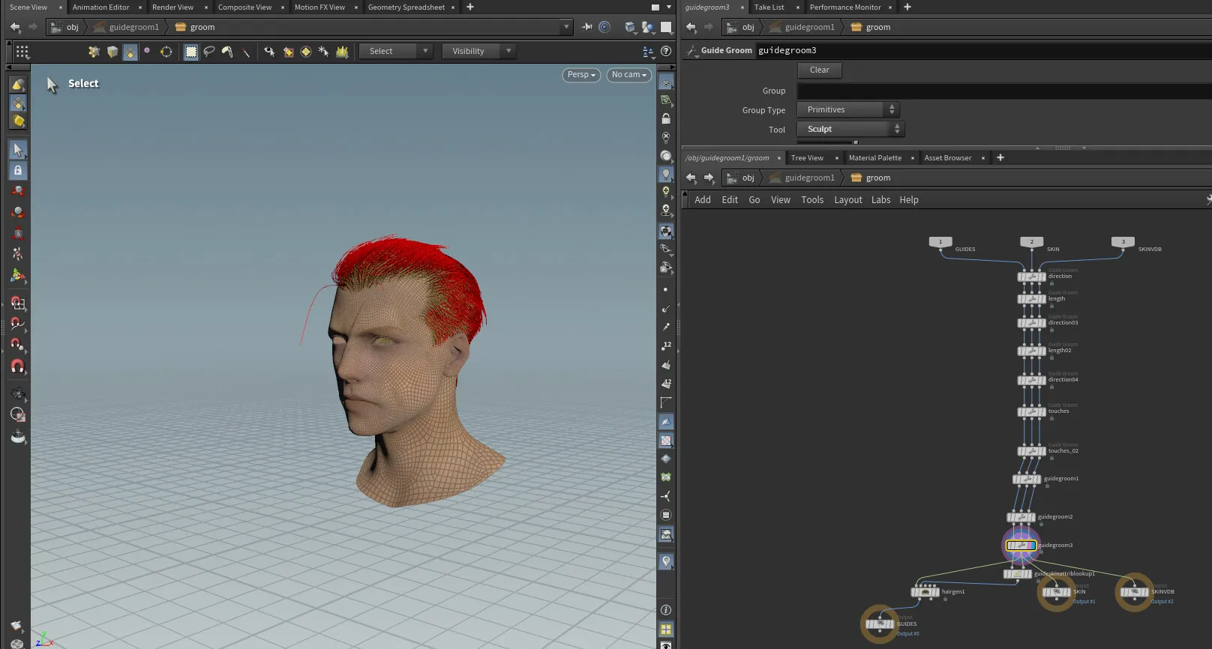Viewport: 1212px width, 649px height.
Task: Open the network editor Go menu
Action: point(754,200)
